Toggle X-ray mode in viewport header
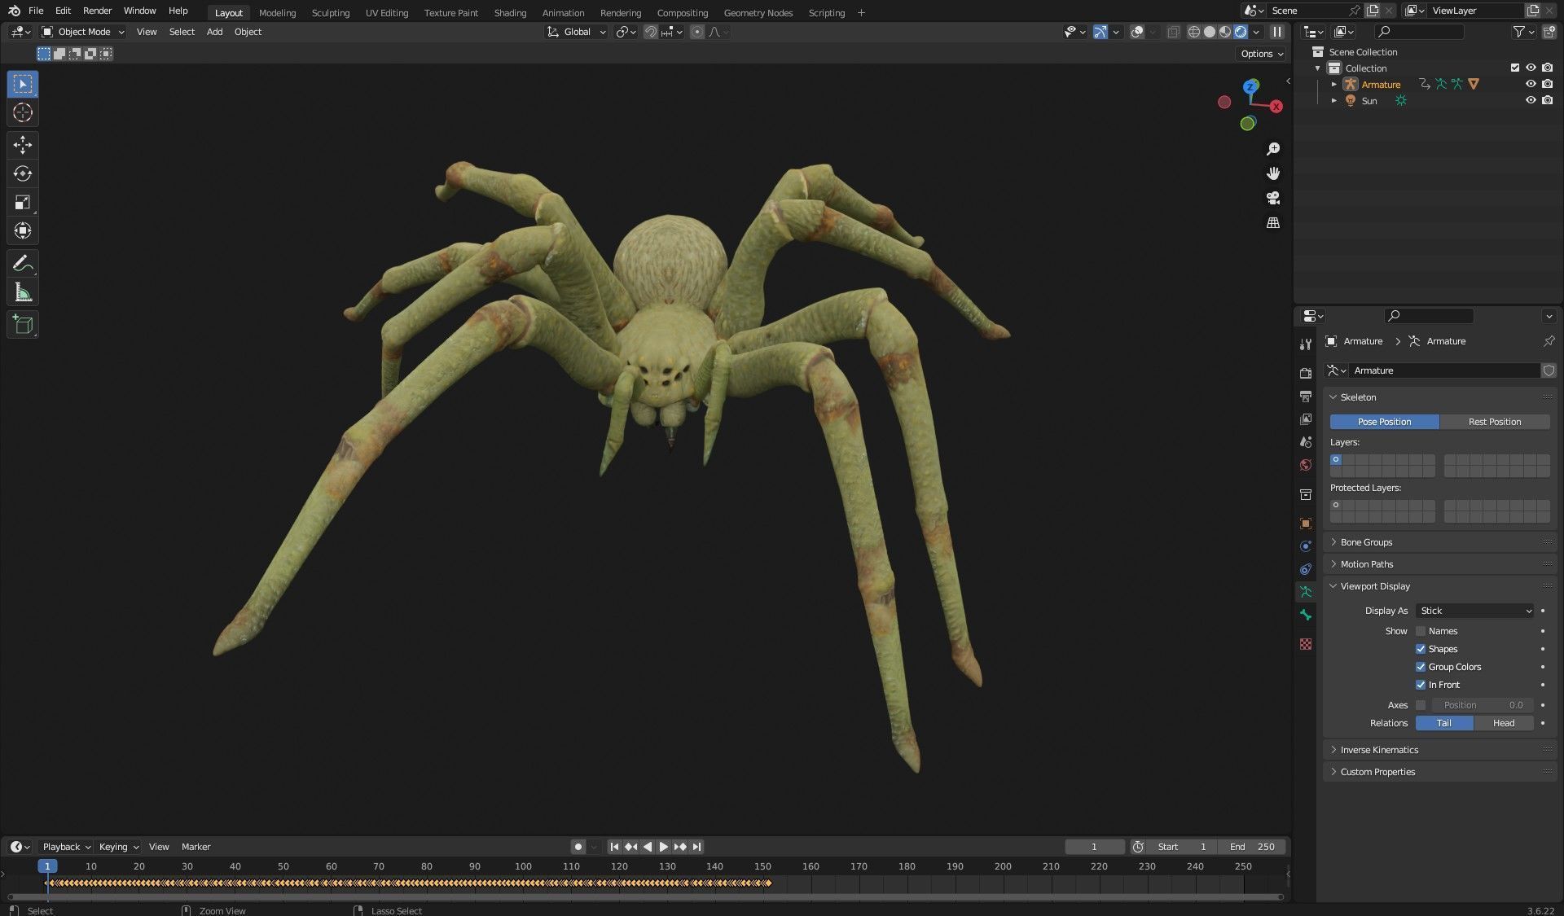This screenshot has height=916, width=1564. point(1173,32)
